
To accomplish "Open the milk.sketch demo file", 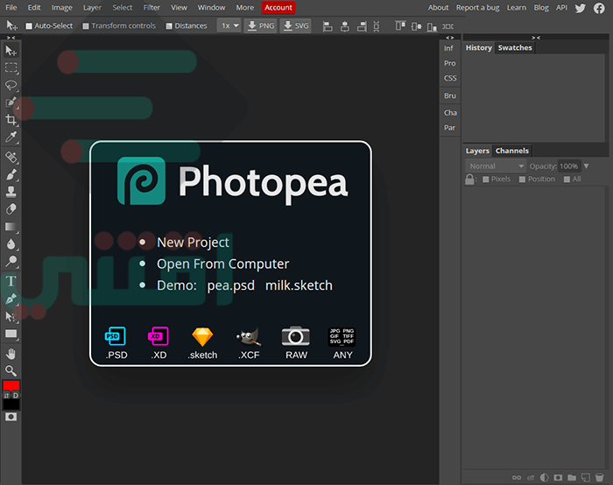I will click(299, 285).
